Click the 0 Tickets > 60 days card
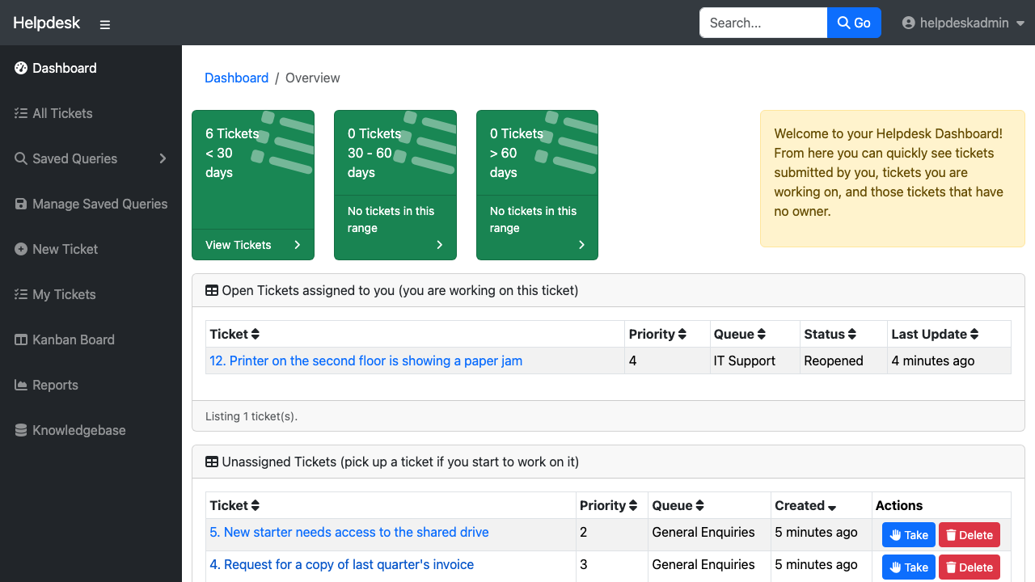 point(538,185)
